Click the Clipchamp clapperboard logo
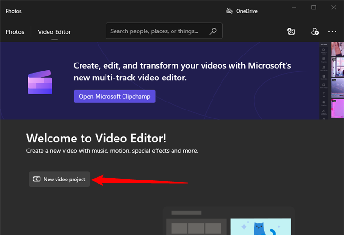 coord(40,84)
